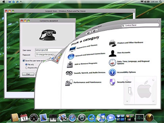
Task: Launch Safari compass from the dock
Action: [72, 118]
